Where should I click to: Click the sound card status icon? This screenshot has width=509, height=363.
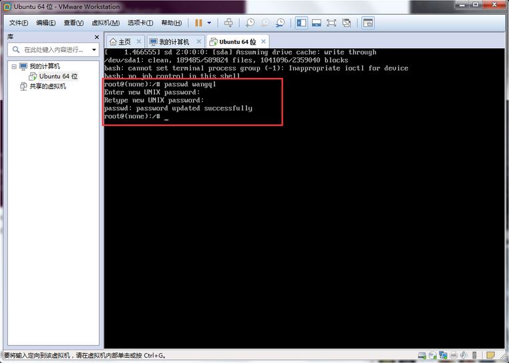pos(464,356)
